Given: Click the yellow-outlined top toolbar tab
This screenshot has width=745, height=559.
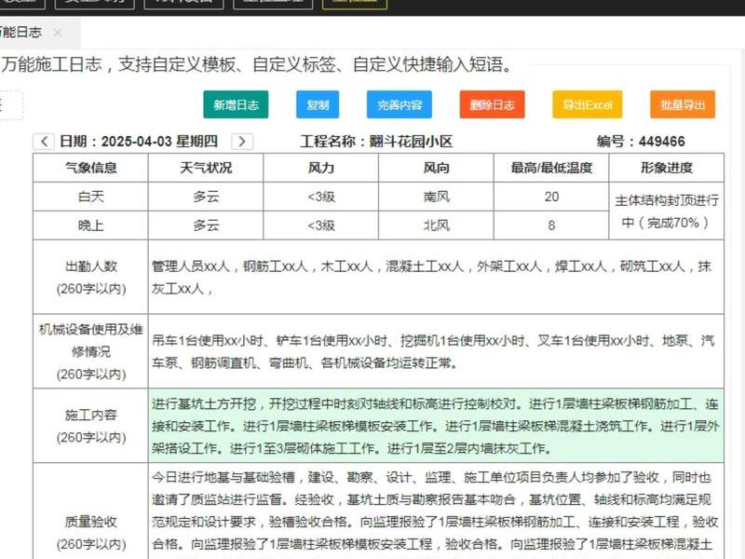Looking at the screenshot, I should (x=355, y=4).
